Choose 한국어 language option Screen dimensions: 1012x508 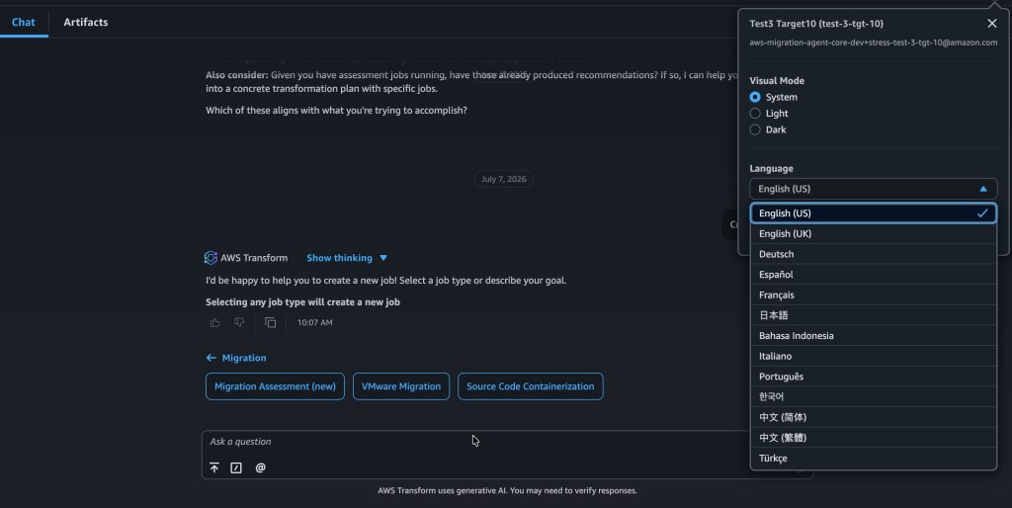(874, 397)
